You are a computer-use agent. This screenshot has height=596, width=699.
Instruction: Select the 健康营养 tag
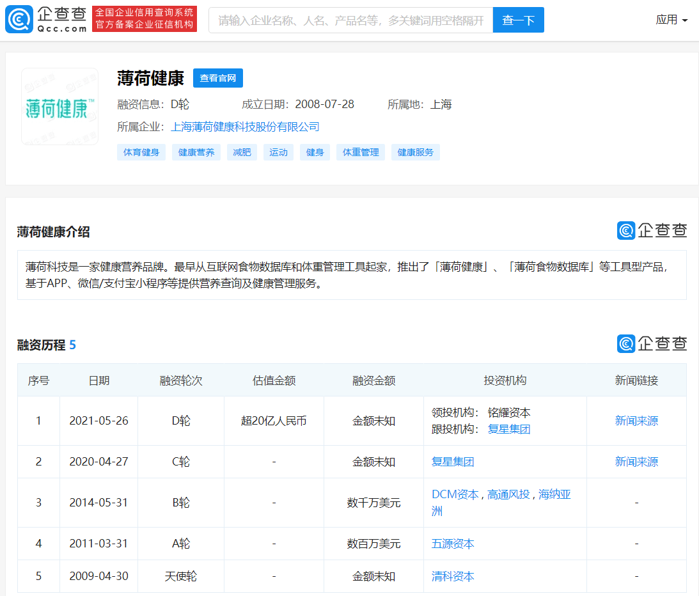(196, 152)
